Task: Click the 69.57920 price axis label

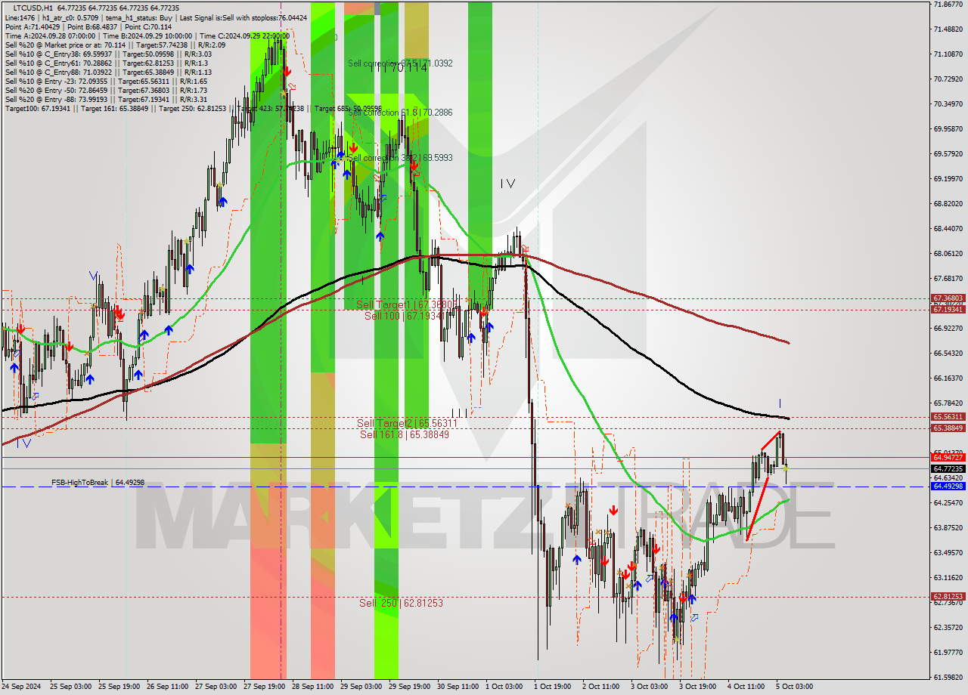Action: click(948, 154)
